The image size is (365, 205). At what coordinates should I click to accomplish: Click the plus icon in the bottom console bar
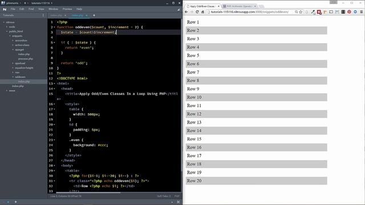(x=15, y=202)
